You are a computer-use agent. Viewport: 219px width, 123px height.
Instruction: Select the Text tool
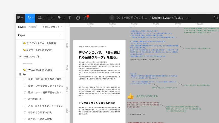point(70,18)
